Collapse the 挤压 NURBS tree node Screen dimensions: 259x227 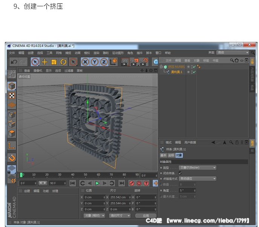pos(161,67)
